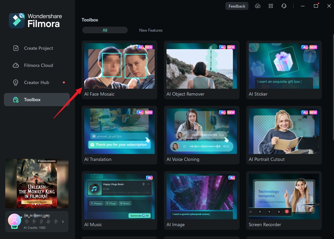Open the cloud download icon in title bar

click(258, 6)
